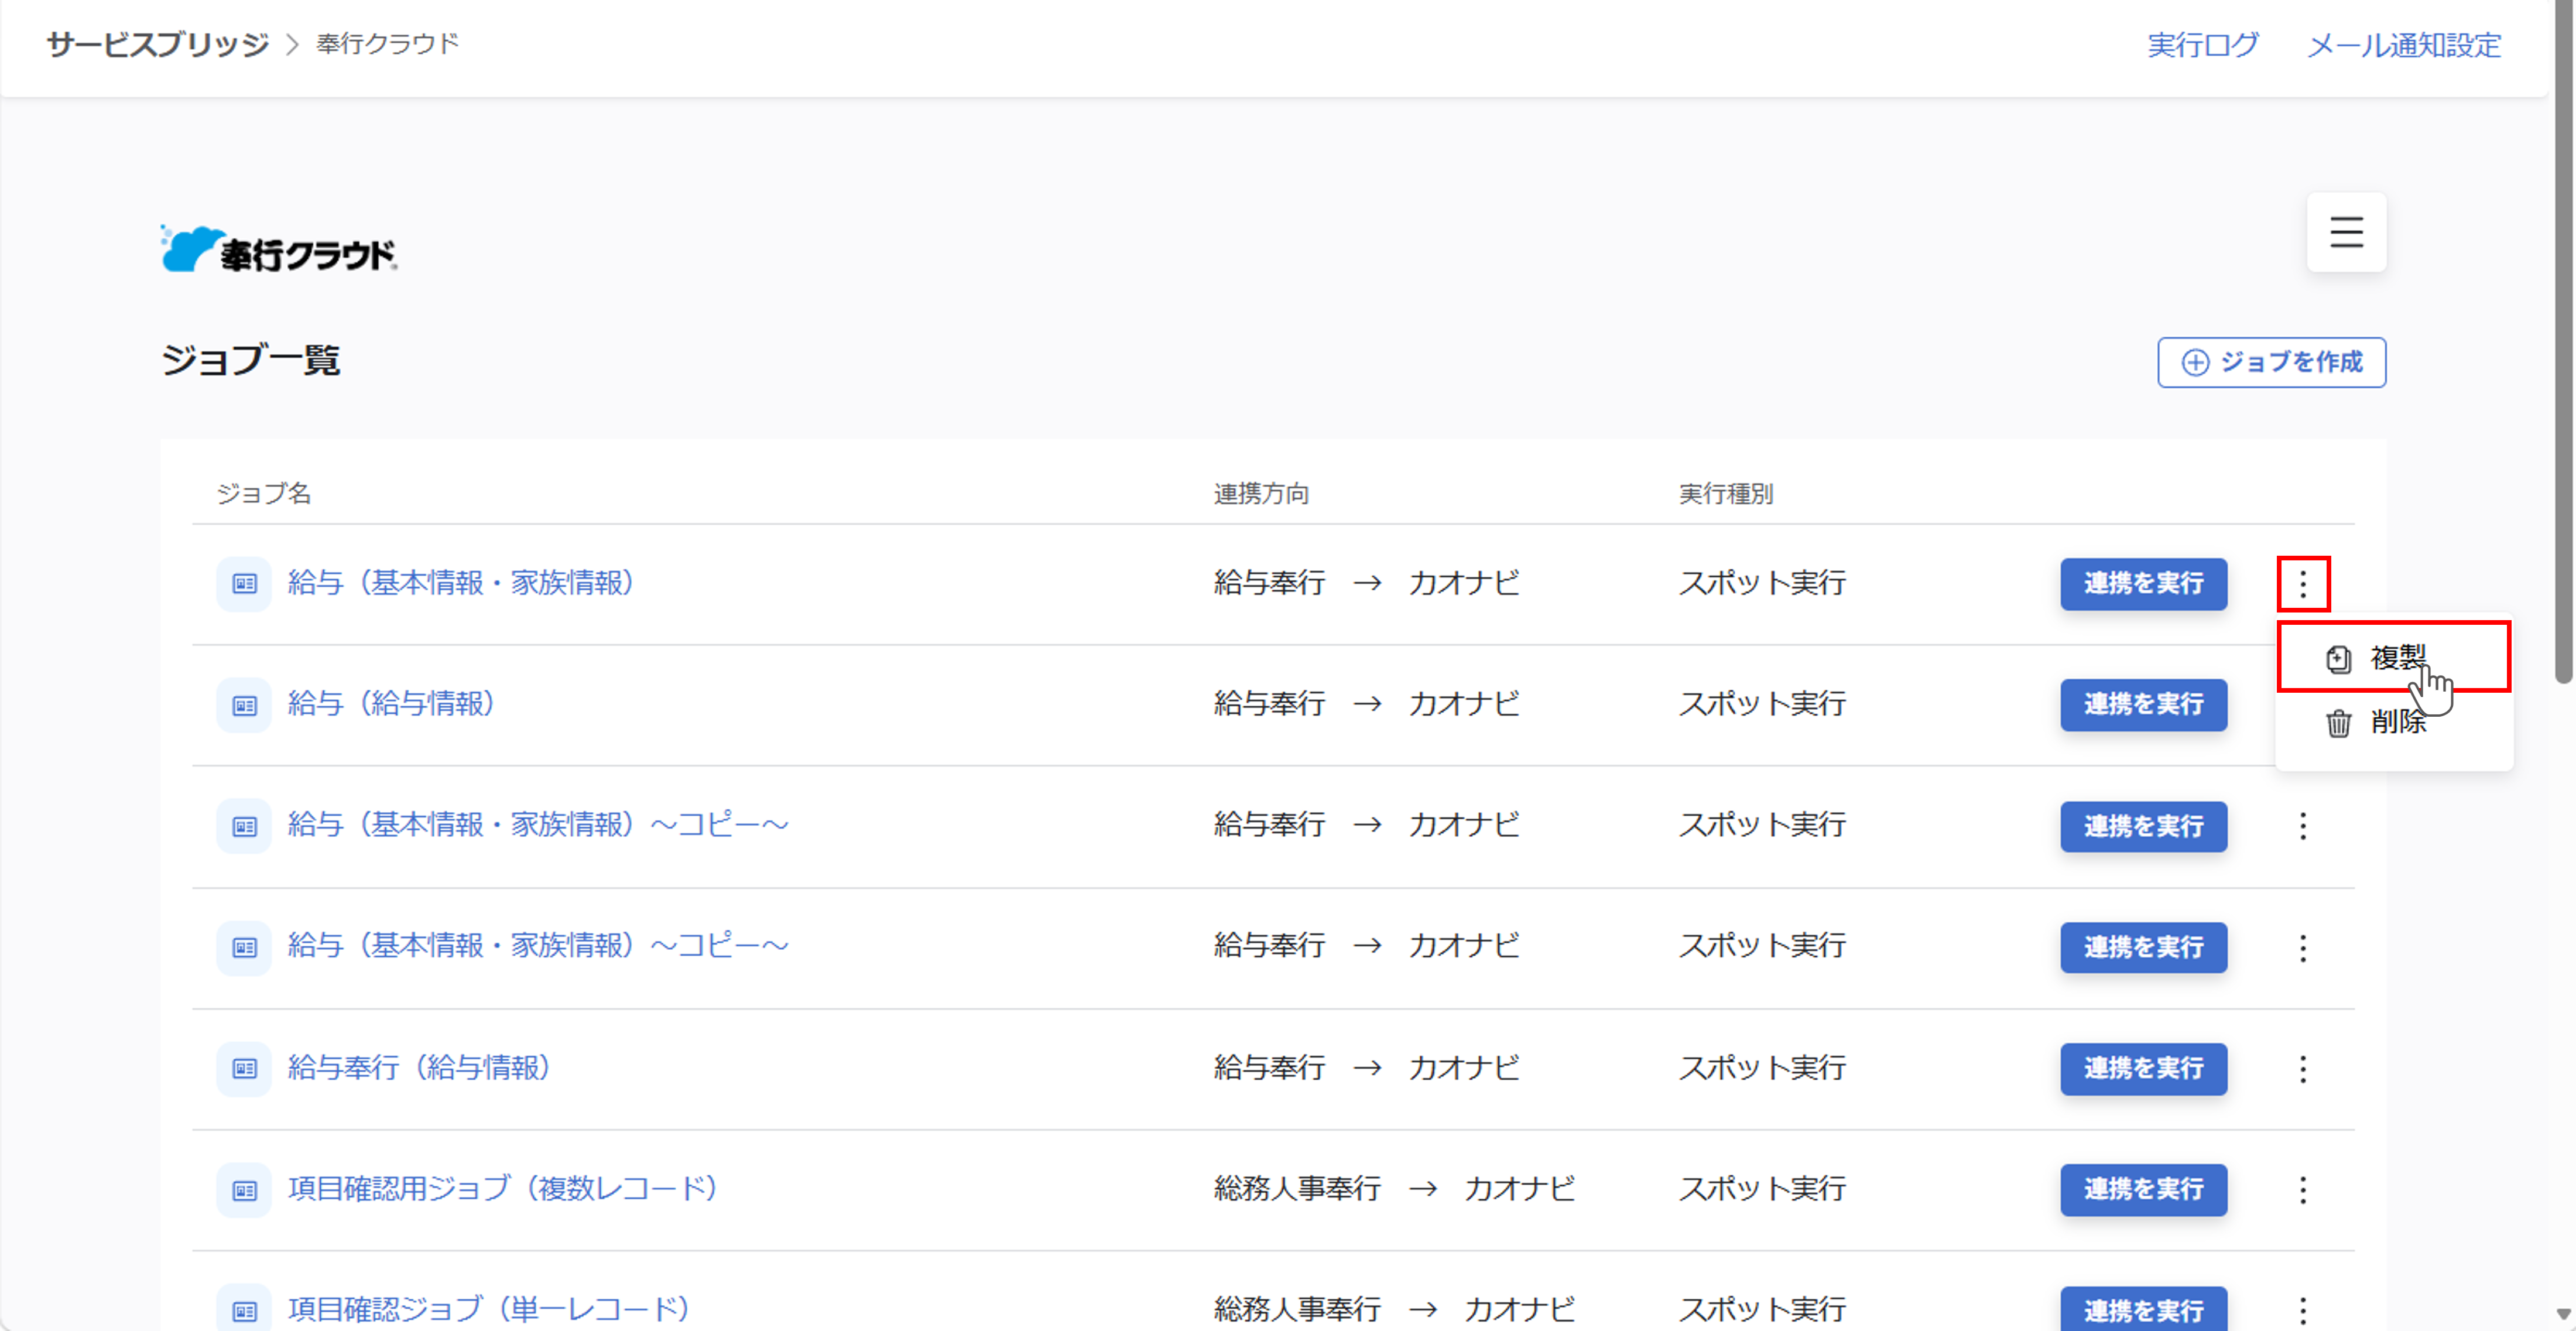Click the 奉行クラウド logo
The height and width of the screenshot is (1331, 2576).
tap(279, 249)
